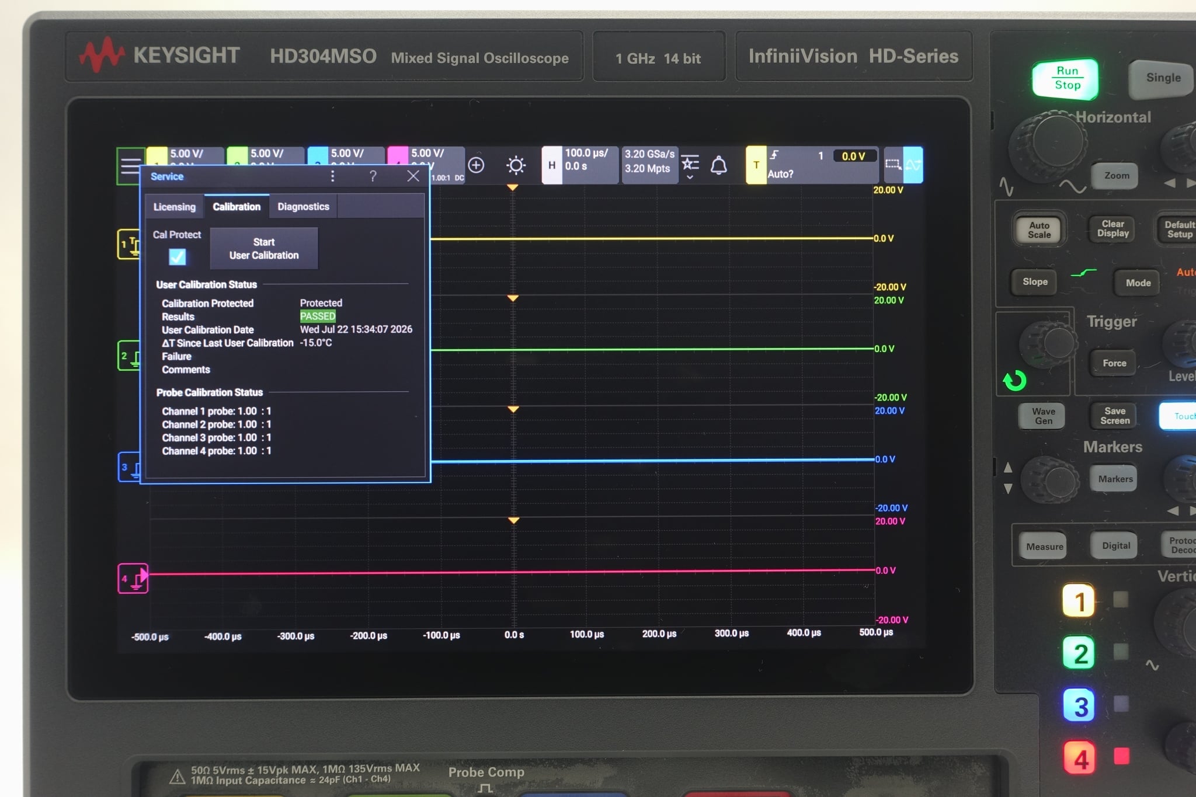Open notifications bell icon
This screenshot has width=1196, height=797.
tap(719, 165)
